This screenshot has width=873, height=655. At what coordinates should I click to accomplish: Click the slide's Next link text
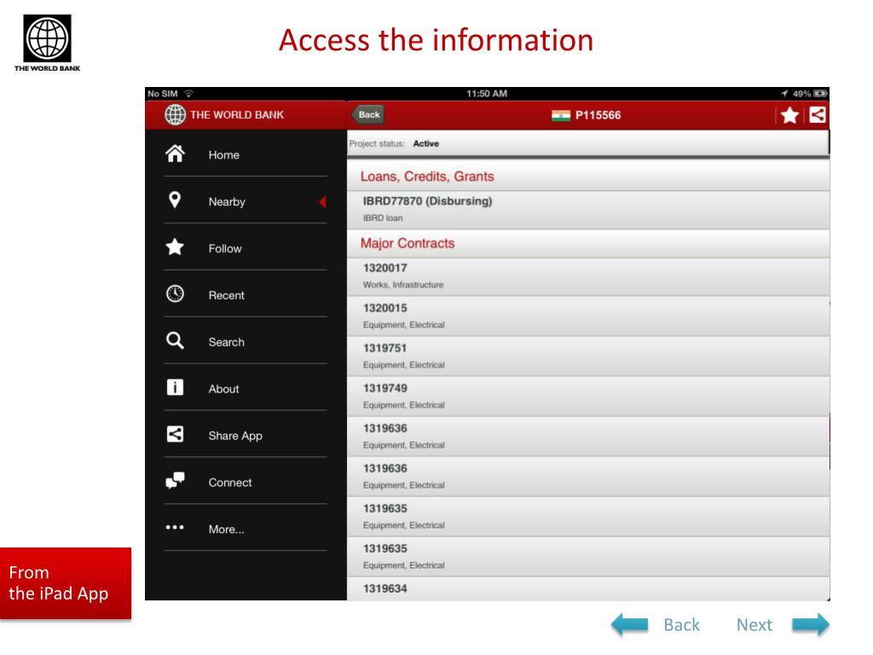coord(754,625)
